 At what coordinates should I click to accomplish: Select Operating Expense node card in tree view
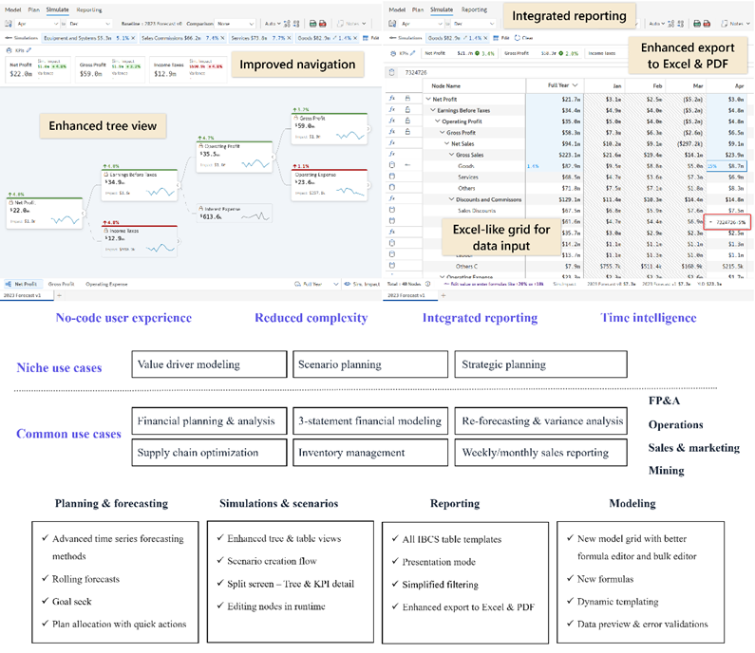pyautogui.click(x=330, y=185)
